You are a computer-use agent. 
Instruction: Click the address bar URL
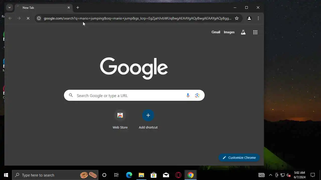[137, 18]
